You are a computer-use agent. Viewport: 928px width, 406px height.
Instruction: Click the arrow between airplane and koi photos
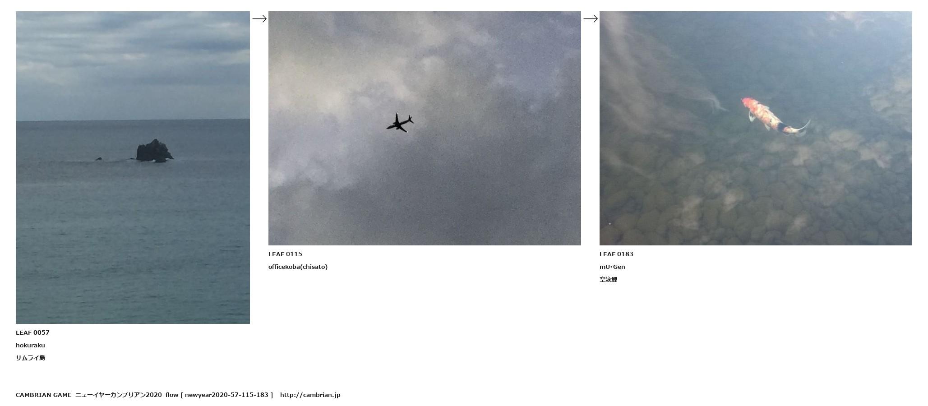591,18
